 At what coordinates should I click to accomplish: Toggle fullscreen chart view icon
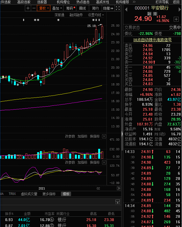point(118,8)
